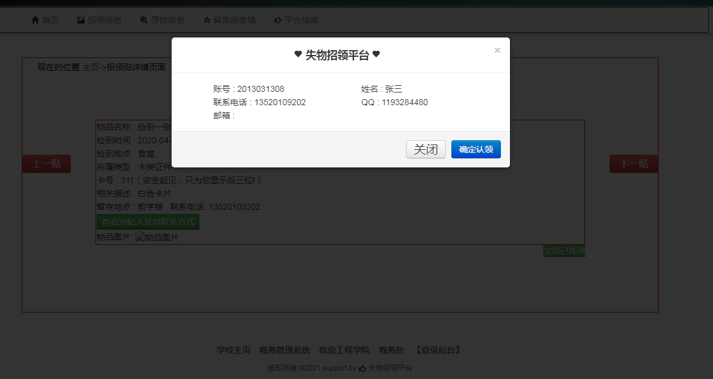Screen dimensions: 713x379
Task: Click the magnifier icon beside 寻物信息
Action: coord(144,20)
